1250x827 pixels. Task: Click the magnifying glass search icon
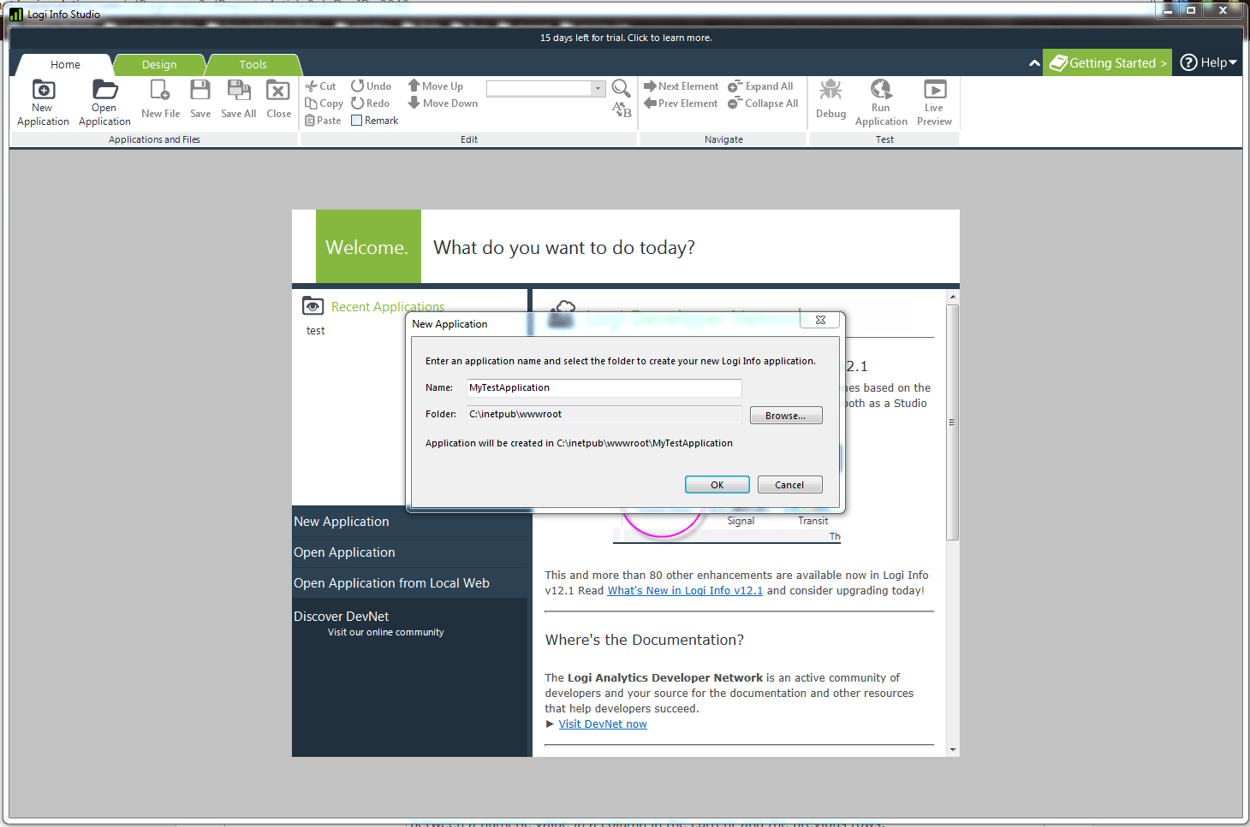point(621,88)
